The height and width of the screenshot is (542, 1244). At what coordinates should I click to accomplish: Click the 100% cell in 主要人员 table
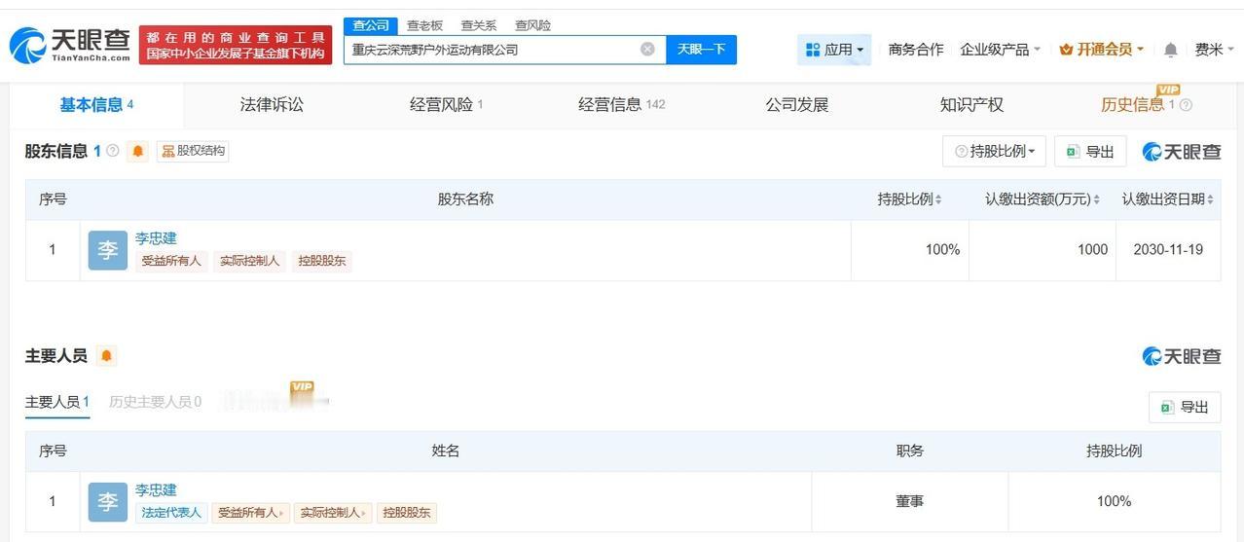click(x=1114, y=502)
